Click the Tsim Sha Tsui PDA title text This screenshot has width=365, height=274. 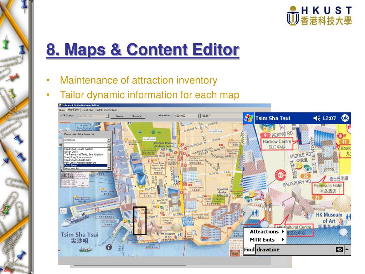click(273, 118)
